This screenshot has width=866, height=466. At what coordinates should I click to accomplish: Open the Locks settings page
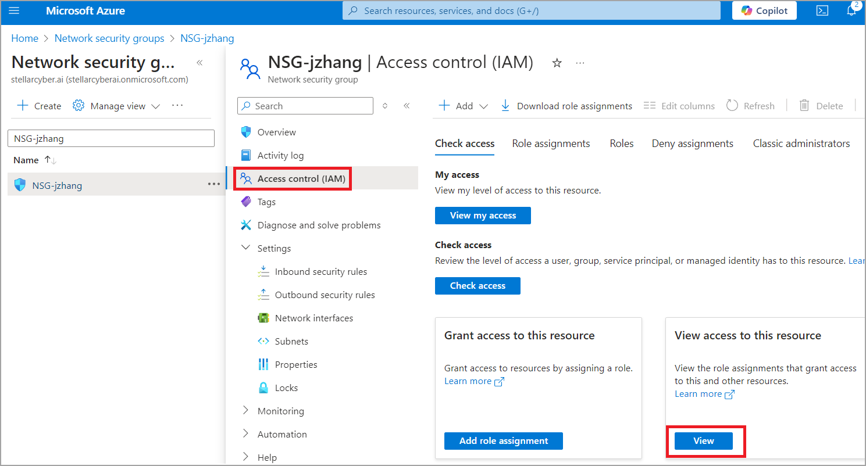point(286,388)
